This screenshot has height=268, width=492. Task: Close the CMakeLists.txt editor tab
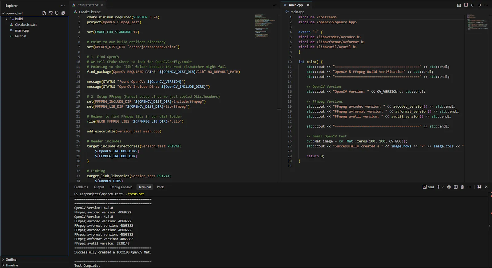[102, 5]
